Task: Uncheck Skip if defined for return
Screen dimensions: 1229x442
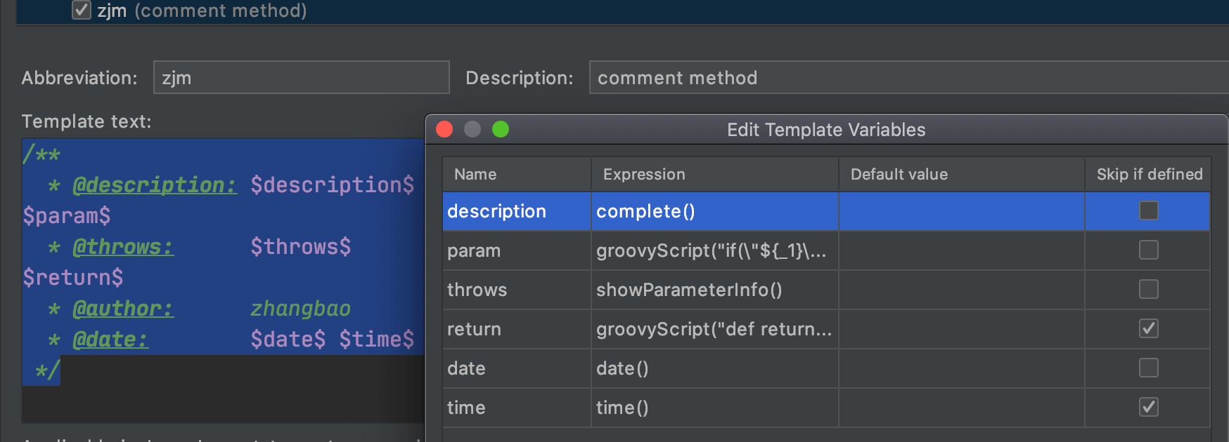Action: click(1148, 328)
